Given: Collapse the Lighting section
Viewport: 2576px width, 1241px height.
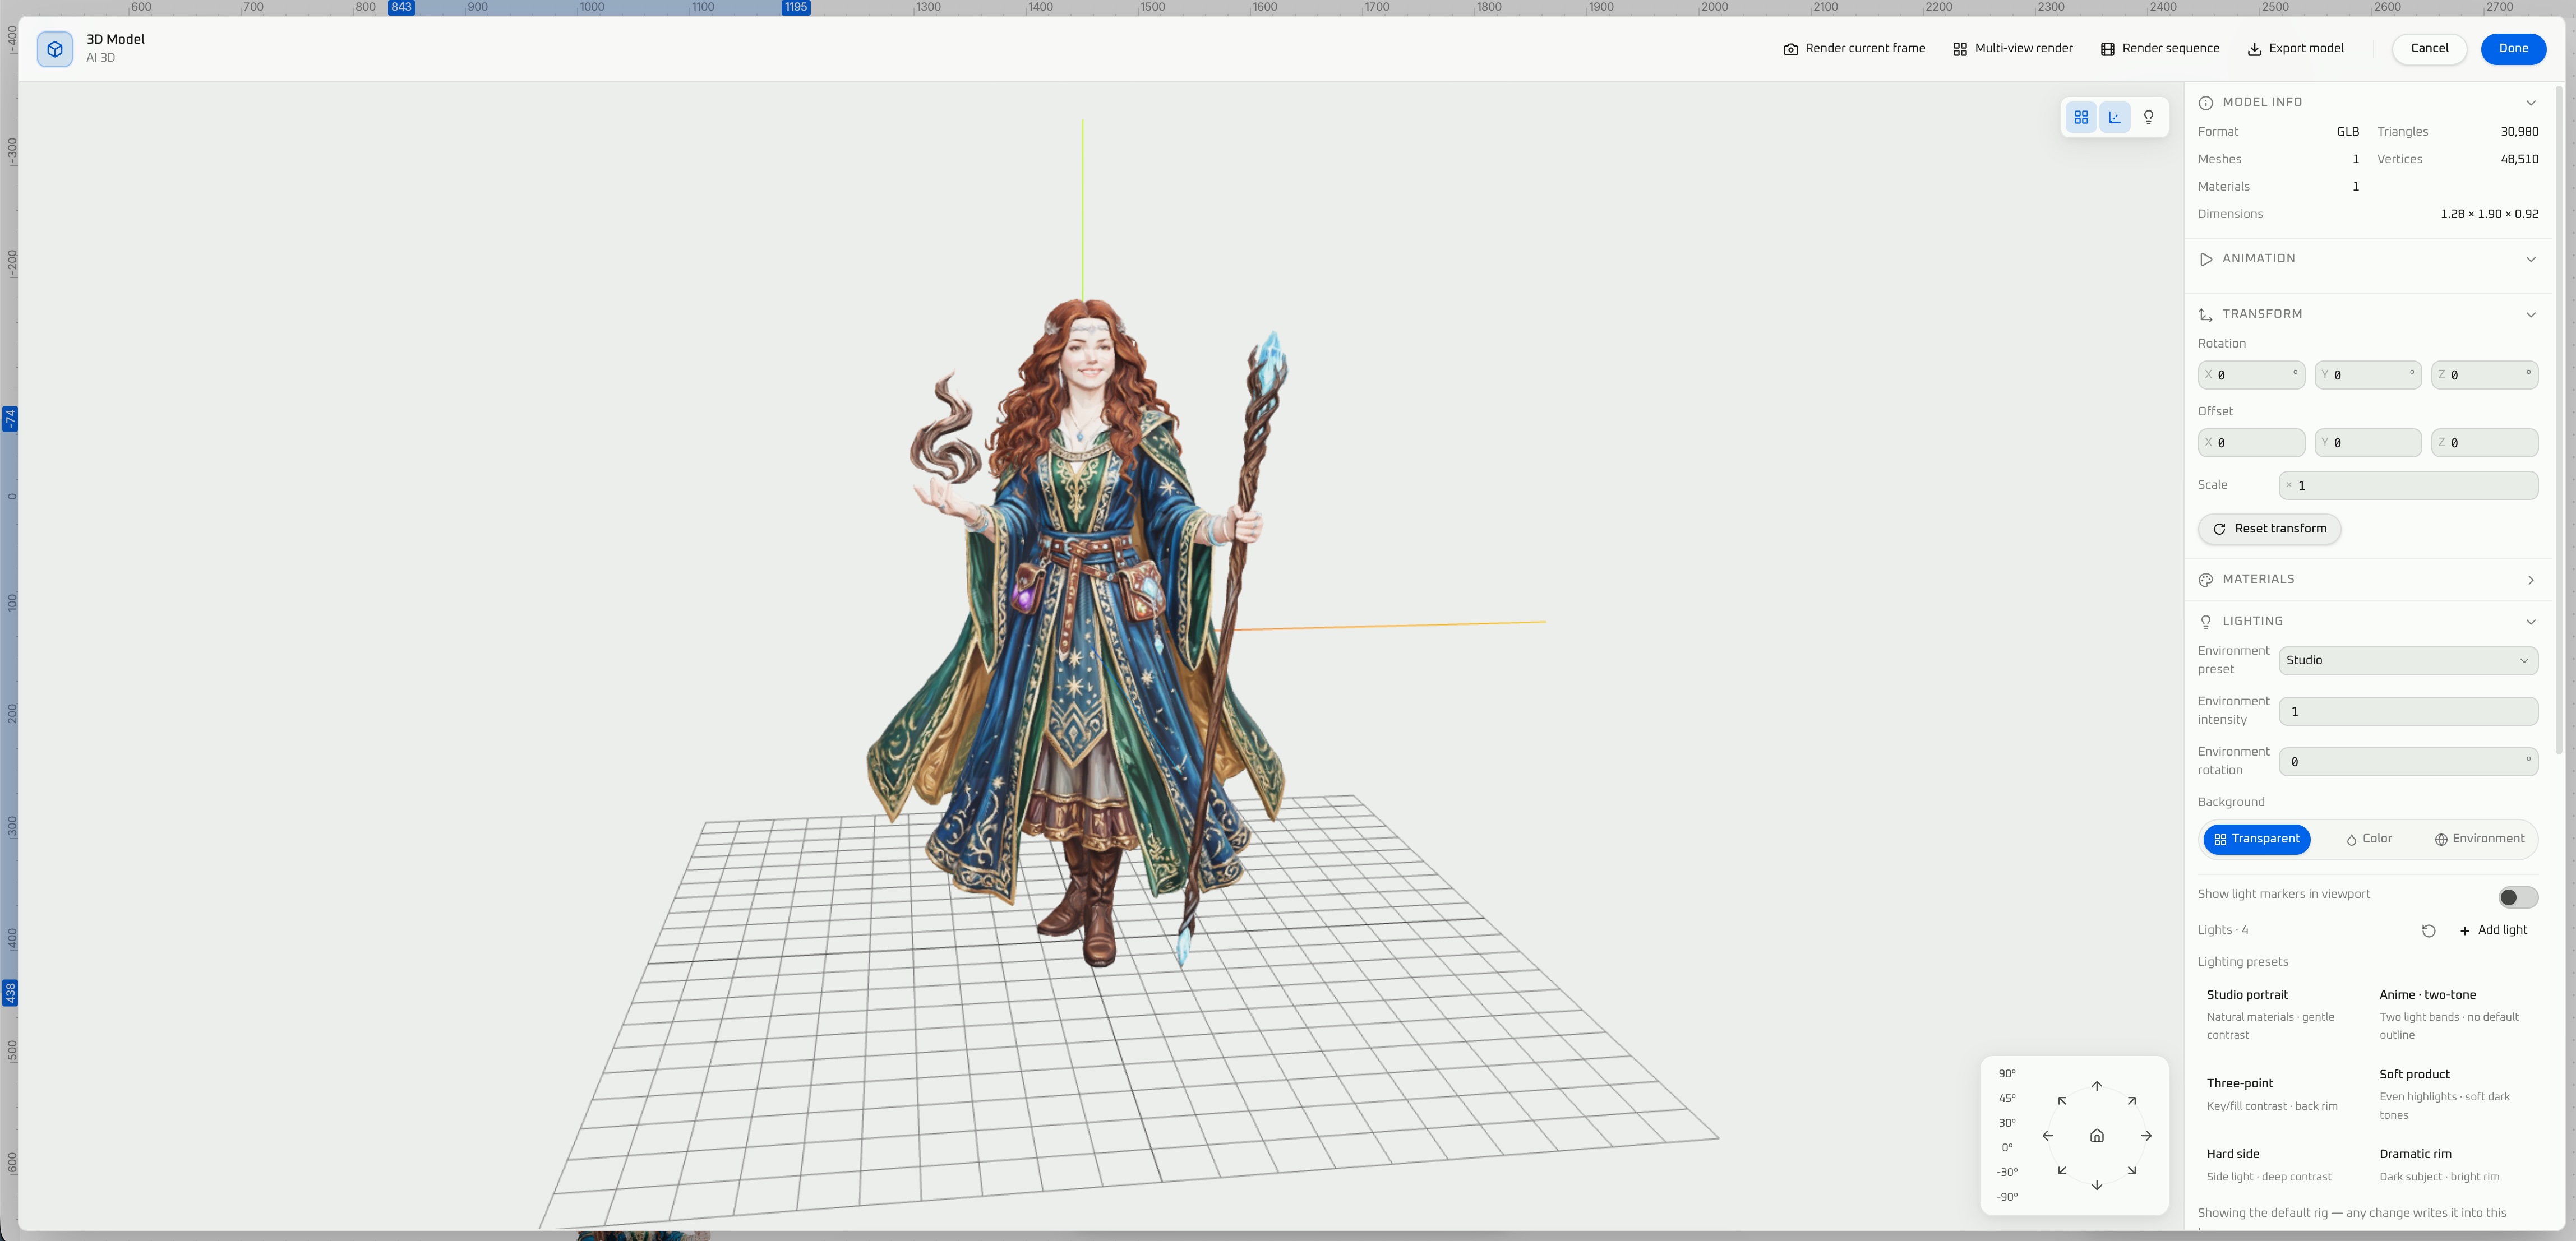Looking at the screenshot, I should [x=2530, y=622].
